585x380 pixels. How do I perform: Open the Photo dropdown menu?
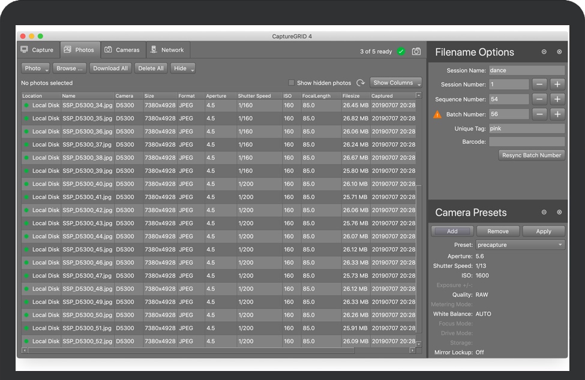pos(36,68)
